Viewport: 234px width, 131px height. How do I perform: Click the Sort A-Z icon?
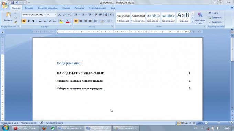(x=106, y=14)
